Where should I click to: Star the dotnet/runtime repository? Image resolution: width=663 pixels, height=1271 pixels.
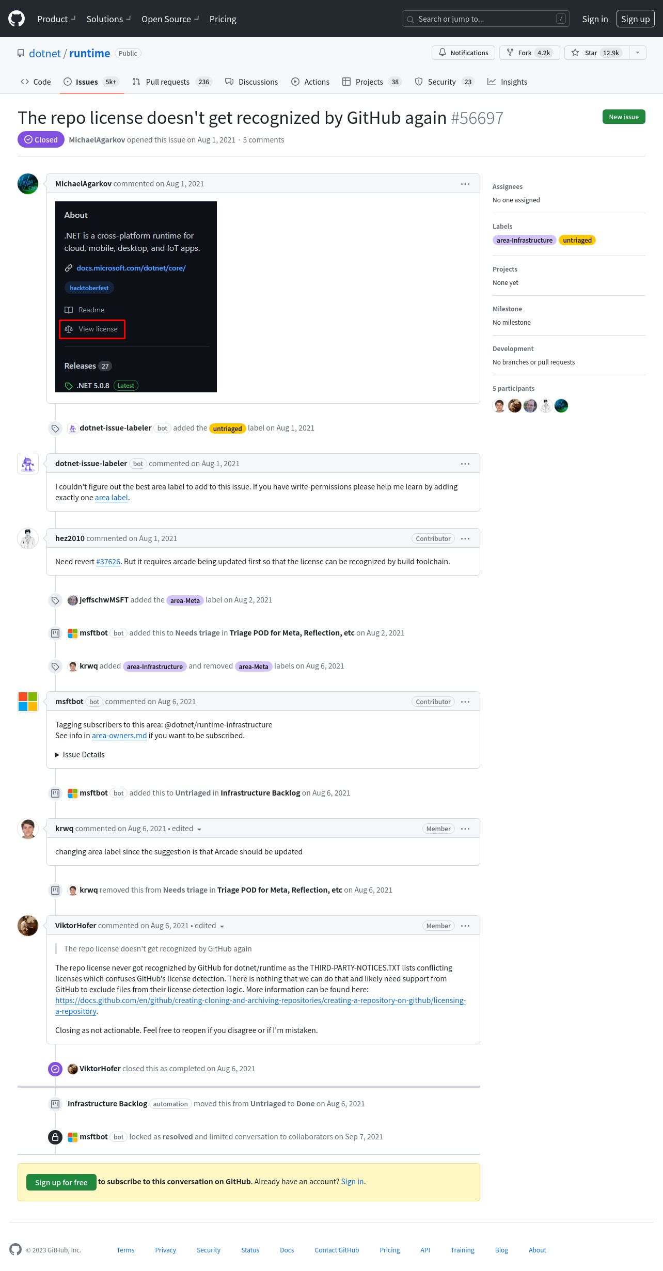[x=596, y=53]
